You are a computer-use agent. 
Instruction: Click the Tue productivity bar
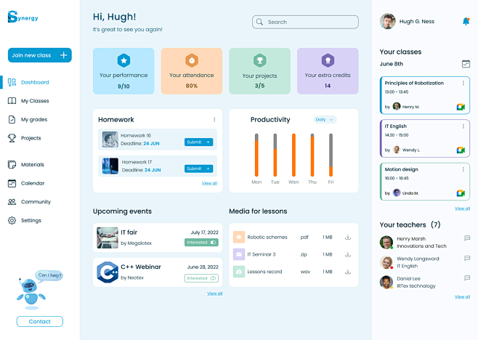pyautogui.click(x=275, y=155)
